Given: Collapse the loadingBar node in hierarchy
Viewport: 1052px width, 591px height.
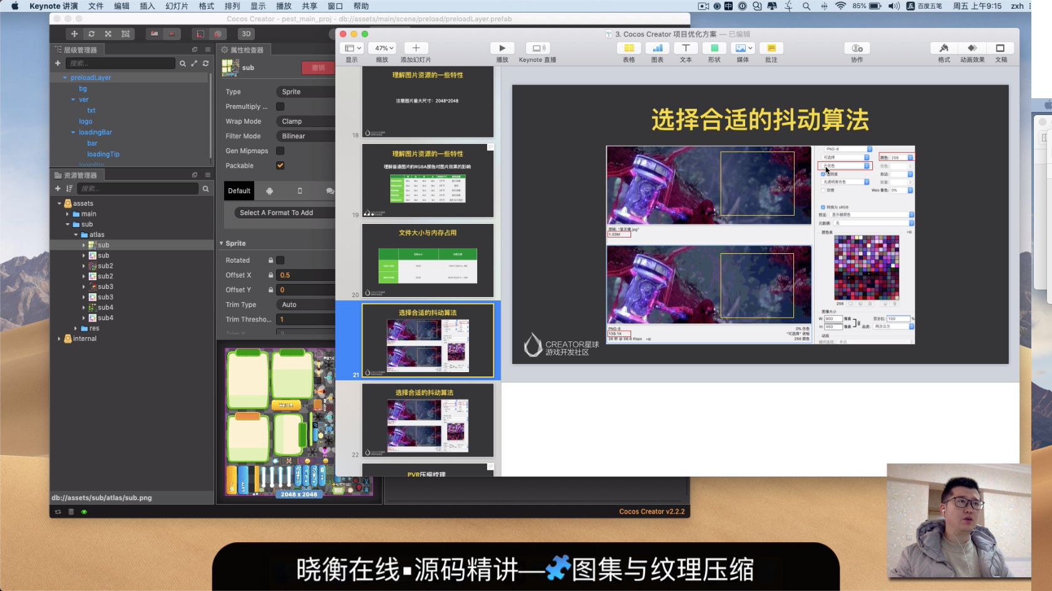Looking at the screenshot, I should [73, 133].
